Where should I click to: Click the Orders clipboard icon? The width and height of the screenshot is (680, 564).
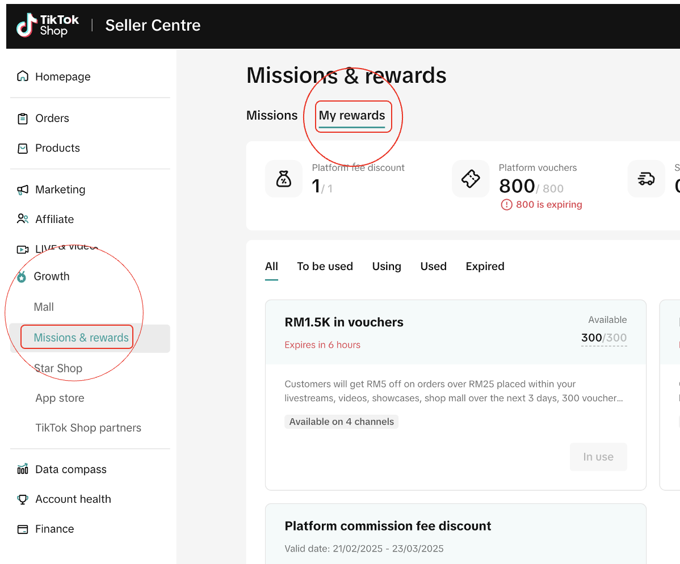tap(23, 119)
